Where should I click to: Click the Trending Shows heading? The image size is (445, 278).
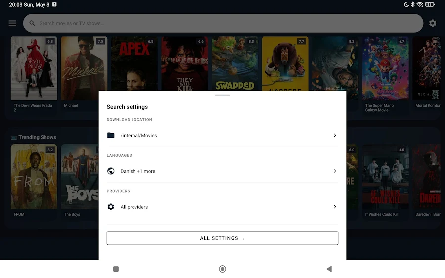[38, 137]
